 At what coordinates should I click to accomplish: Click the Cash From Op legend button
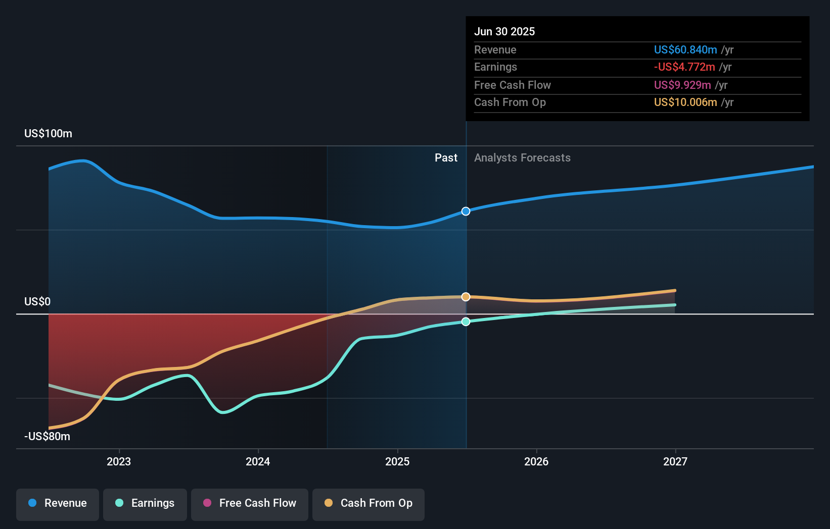tap(368, 503)
